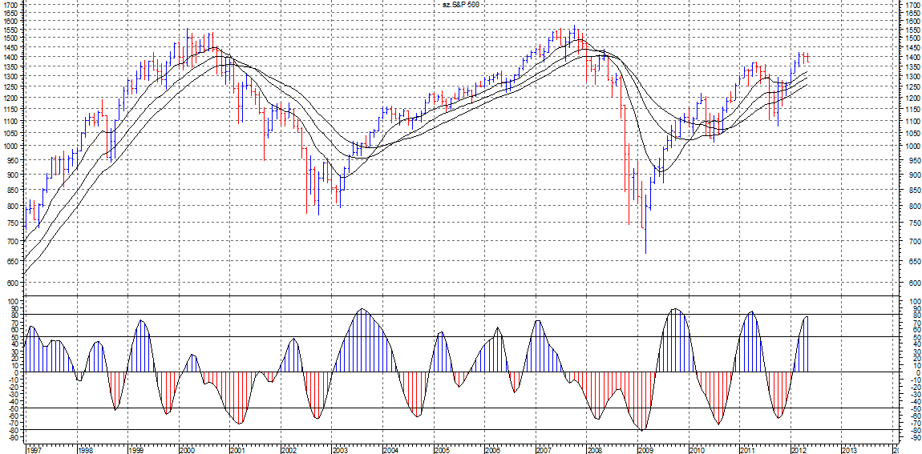Click 1700 on the left price axis
Viewport: 922px width, 454px height.
9,4
